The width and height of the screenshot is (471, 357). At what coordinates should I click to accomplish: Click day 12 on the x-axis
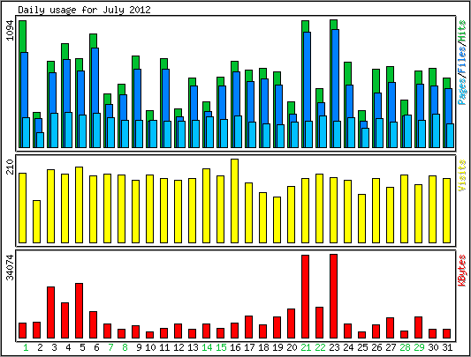[179, 347]
